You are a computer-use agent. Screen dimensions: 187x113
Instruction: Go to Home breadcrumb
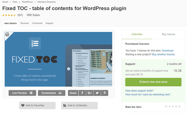5,2
